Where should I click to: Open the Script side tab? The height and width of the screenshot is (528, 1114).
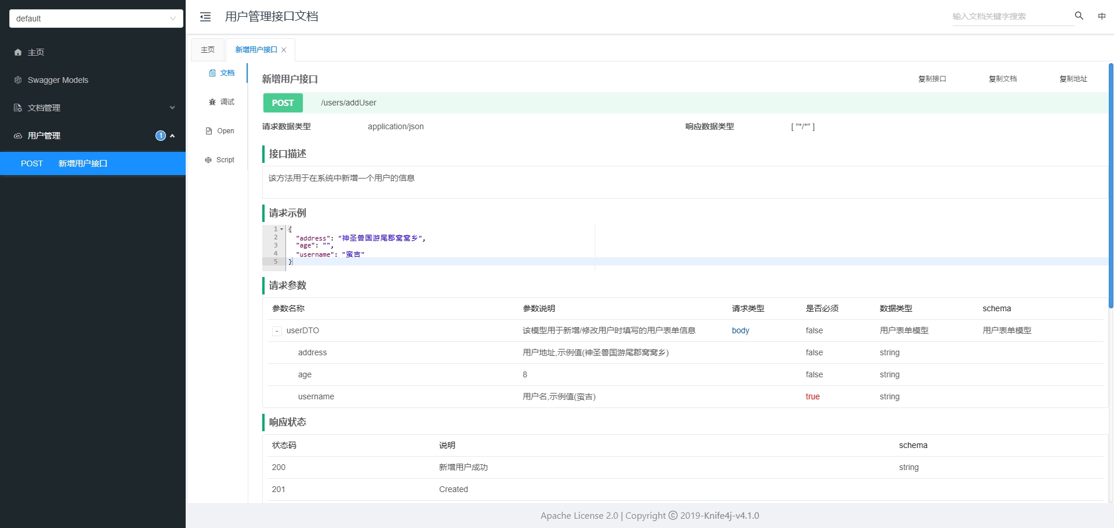[x=220, y=160]
